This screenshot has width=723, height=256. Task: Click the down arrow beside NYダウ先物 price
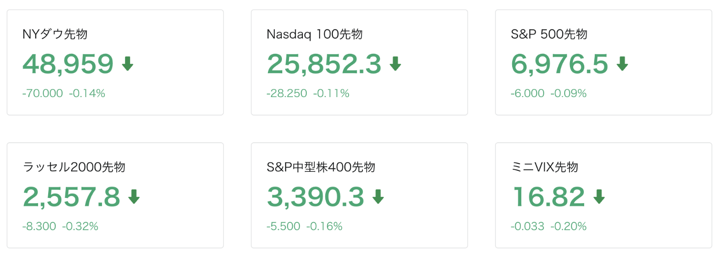127,63
